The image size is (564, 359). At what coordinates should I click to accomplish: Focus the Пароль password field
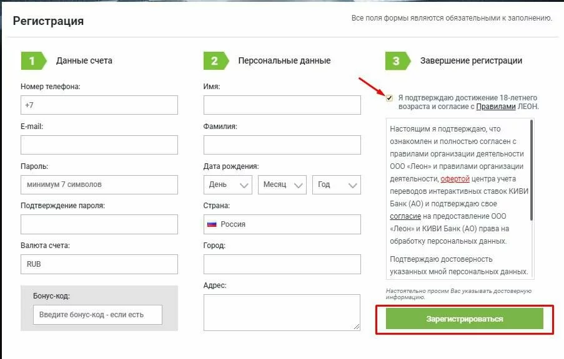tap(99, 184)
